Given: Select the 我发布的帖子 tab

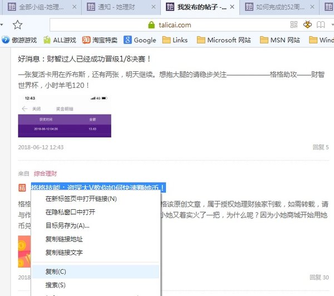Looking at the screenshot, I should [x=200, y=7].
